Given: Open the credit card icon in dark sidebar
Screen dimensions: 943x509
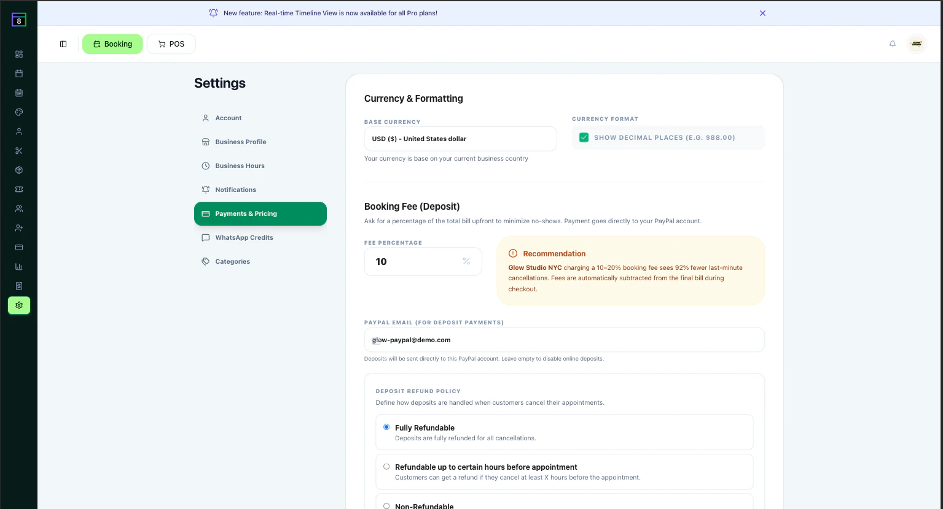Looking at the screenshot, I should pos(19,247).
